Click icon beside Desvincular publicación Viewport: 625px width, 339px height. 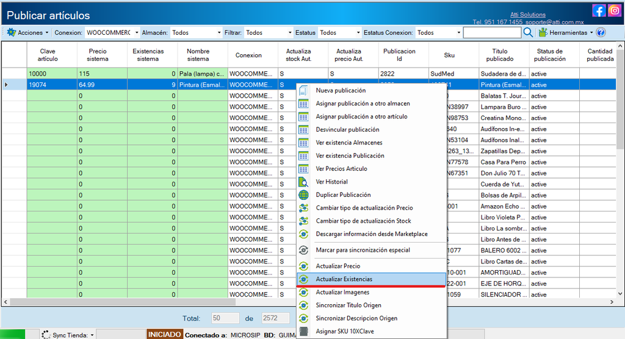pyautogui.click(x=303, y=130)
